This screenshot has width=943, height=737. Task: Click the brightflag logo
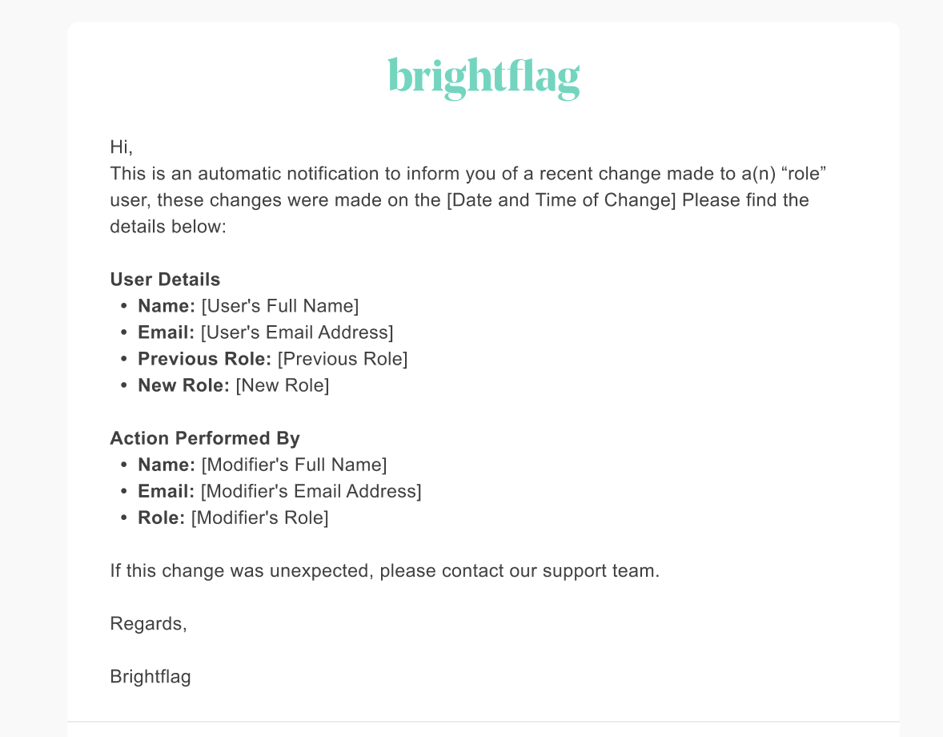click(x=484, y=78)
